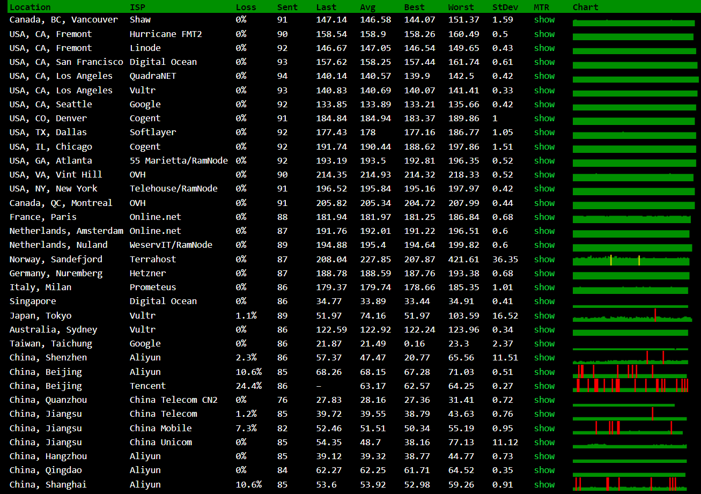Screen dimensions: 701x494
Task: Click the Worst column header
Action: coord(461,7)
